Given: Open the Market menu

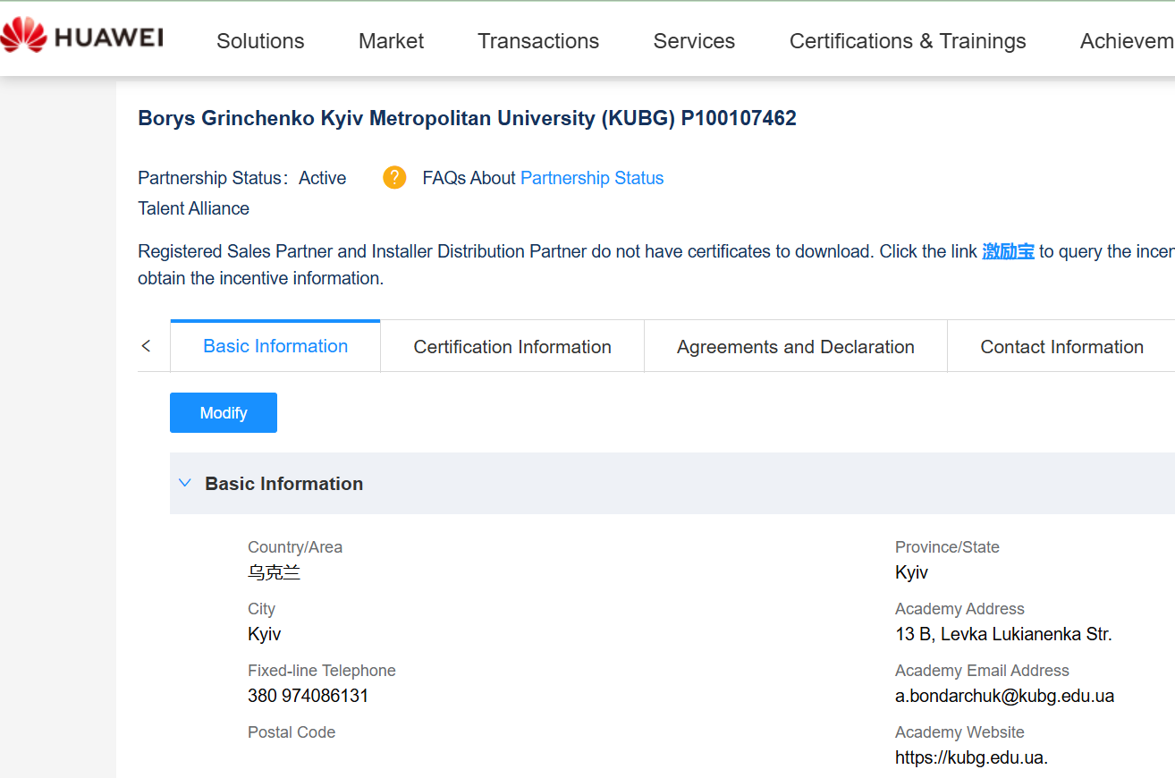Looking at the screenshot, I should [391, 41].
